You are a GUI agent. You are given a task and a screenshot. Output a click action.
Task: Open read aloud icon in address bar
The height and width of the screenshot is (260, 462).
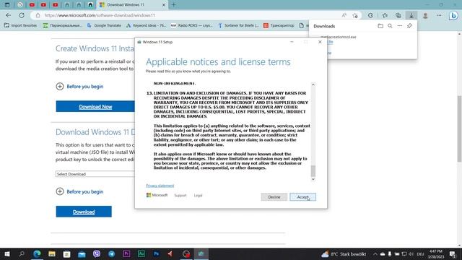[x=344, y=15]
